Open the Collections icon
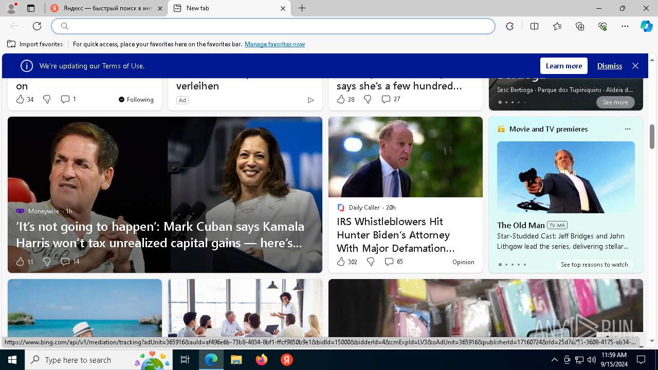Viewport: 658px width, 370px height. pos(580,26)
